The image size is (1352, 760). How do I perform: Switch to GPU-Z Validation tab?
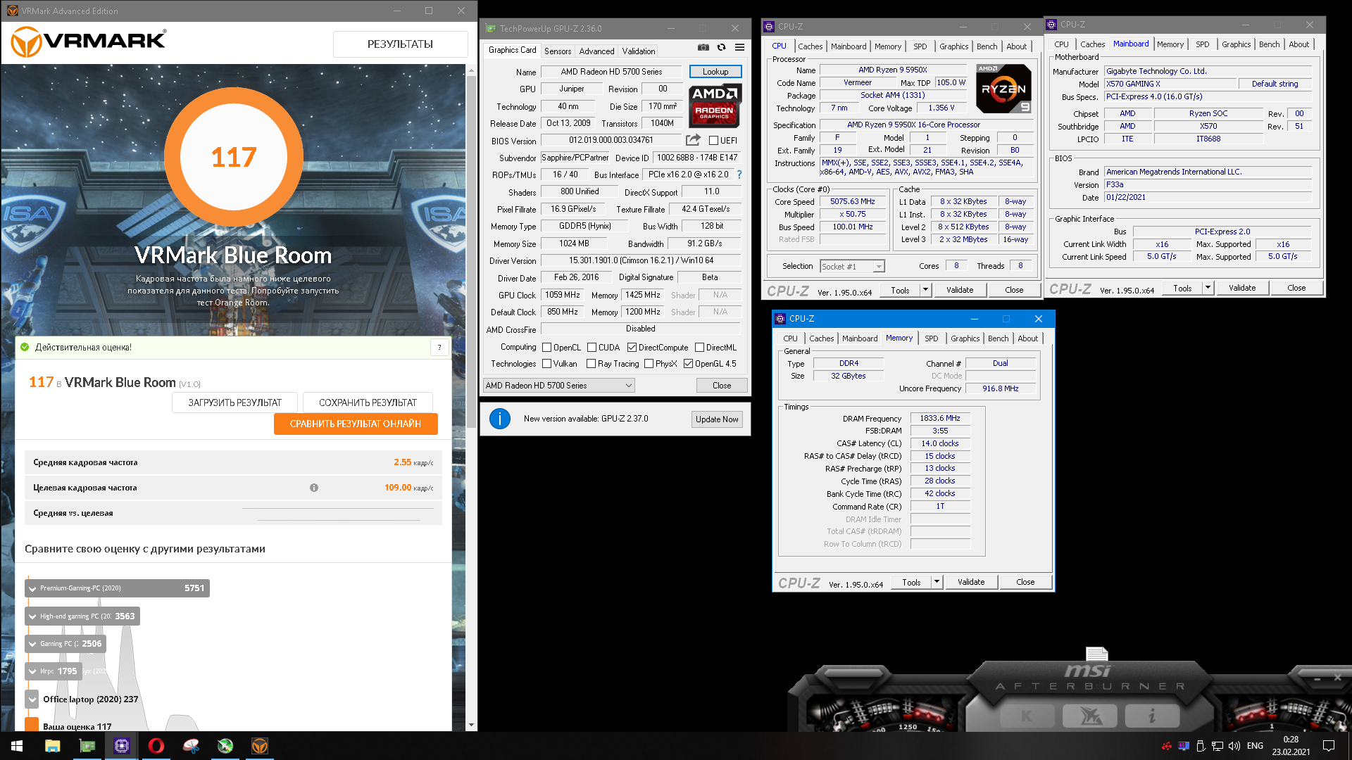[639, 51]
